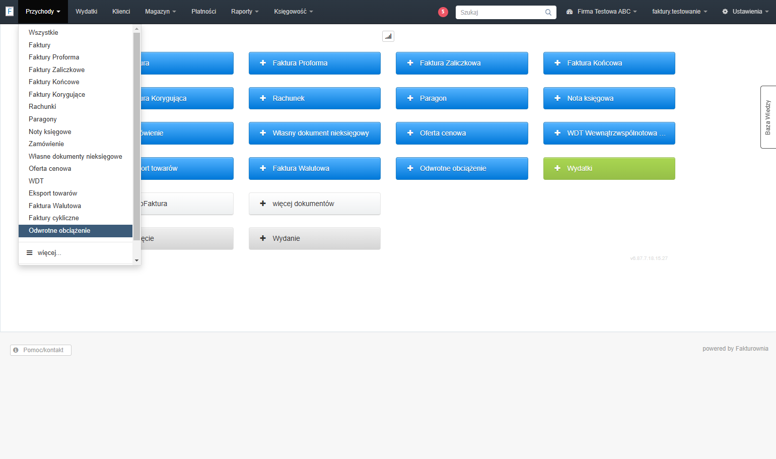Image resolution: width=776 pixels, height=459 pixels.
Task: Click więcej dokumentów button
Action: 315,204
